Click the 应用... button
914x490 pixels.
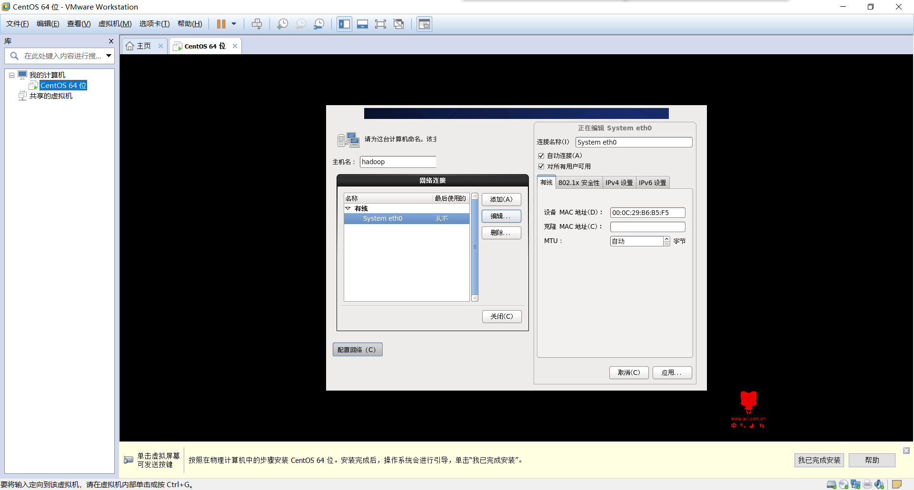tap(672, 372)
